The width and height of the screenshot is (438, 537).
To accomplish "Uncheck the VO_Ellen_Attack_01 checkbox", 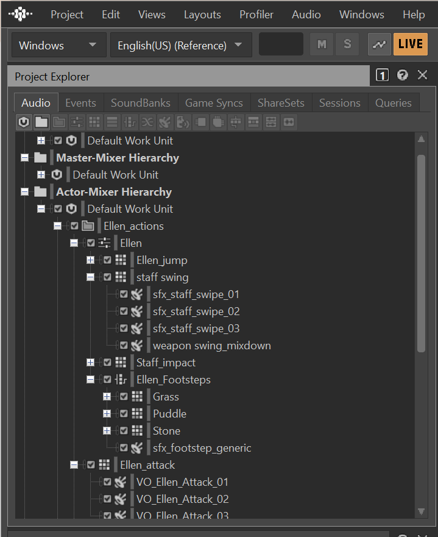I will 107,482.
